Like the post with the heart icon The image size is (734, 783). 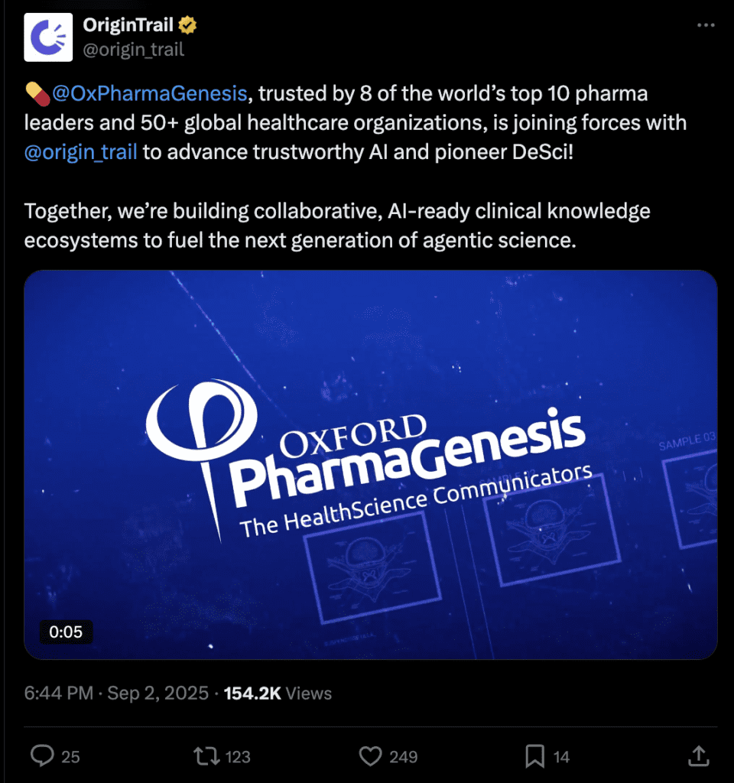point(370,756)
